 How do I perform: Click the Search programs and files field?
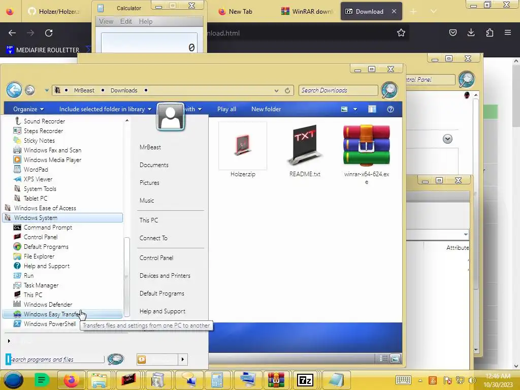55,359
